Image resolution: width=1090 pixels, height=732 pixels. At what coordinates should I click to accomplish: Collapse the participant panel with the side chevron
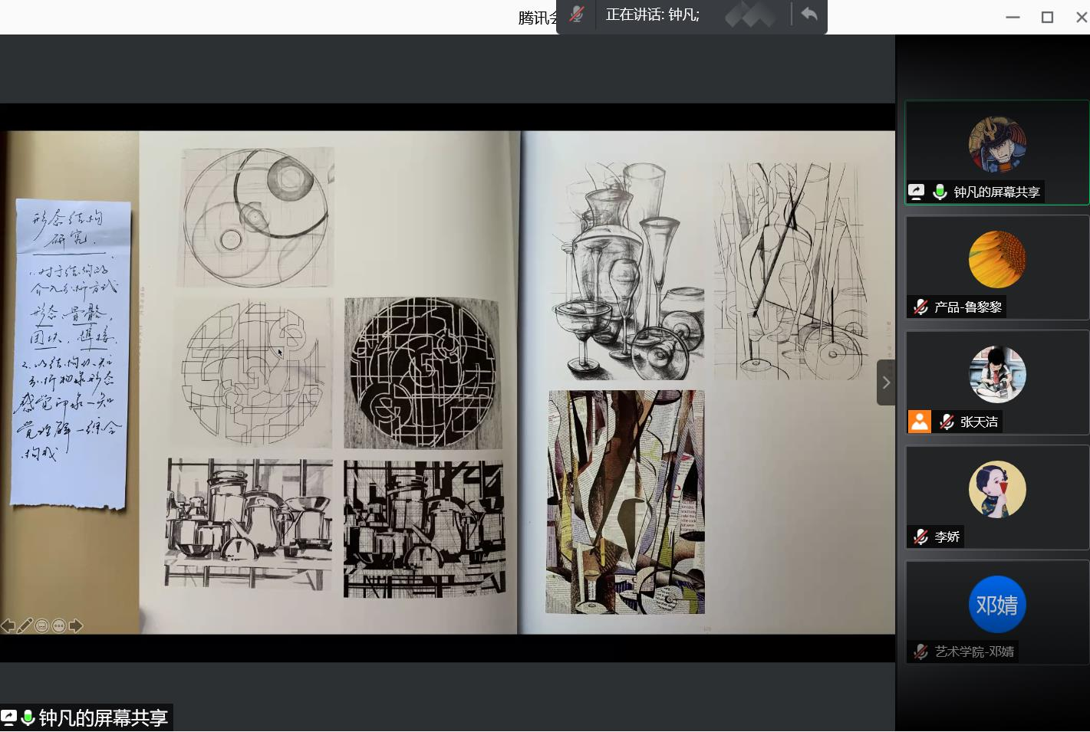[886, 382]
